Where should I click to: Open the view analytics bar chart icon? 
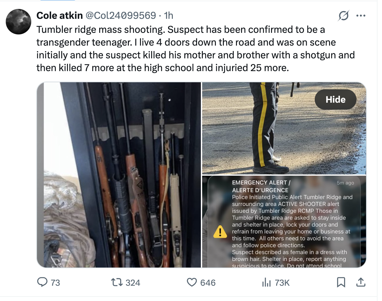tap(266, 282)
